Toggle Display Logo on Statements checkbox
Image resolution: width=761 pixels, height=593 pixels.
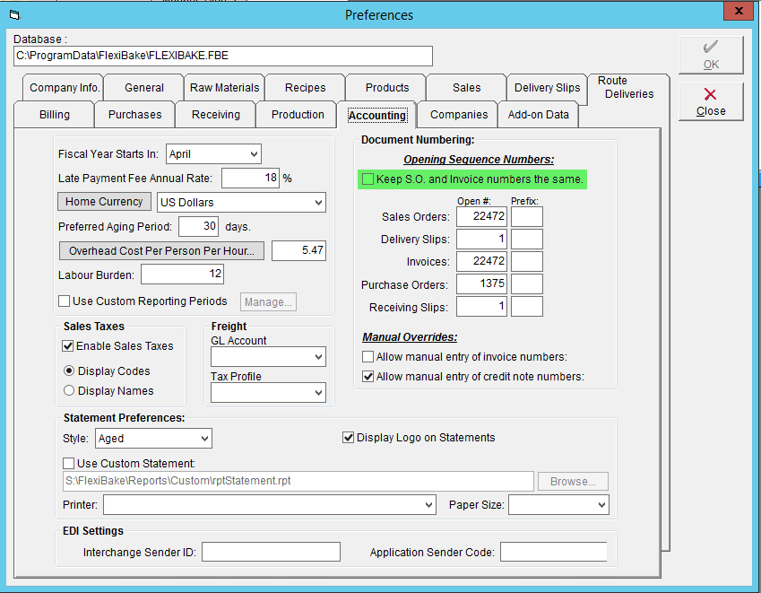348,438
